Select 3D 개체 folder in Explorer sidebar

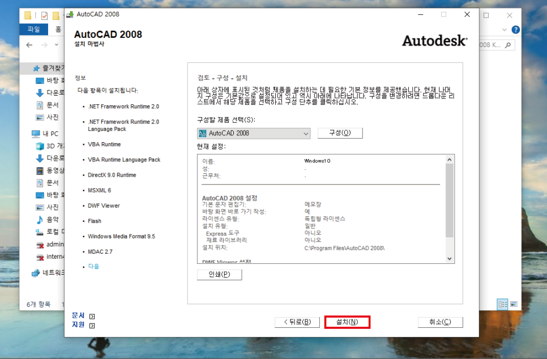[50, 146]
